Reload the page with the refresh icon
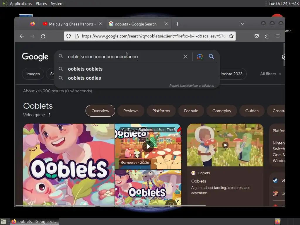This screenshot has height=225, width=300. pos(43,36)
